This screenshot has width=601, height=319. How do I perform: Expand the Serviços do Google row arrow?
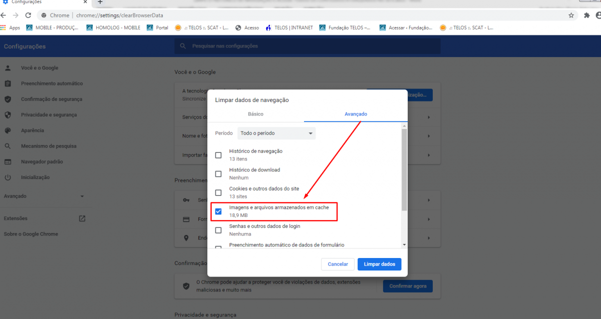[429, 117]
